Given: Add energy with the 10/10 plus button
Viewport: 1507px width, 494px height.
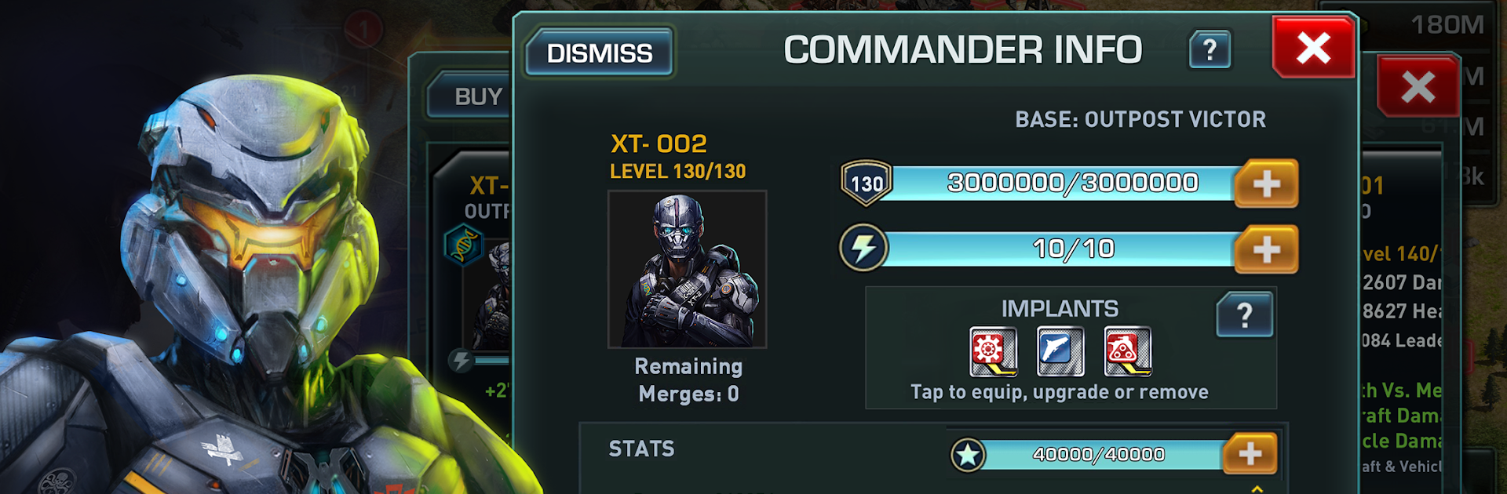Looking at the screenshot, I should tap(1266, 250).
